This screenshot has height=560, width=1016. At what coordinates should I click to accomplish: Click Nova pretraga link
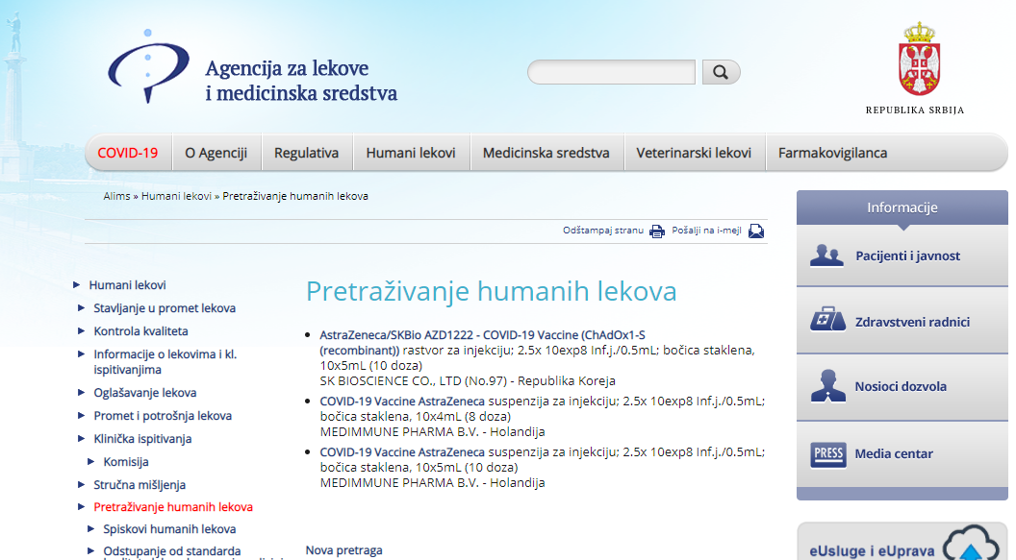[344, 550]
